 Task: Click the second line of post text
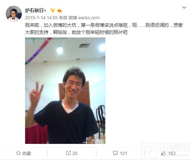pyautogui.click(x=76, y=32)
